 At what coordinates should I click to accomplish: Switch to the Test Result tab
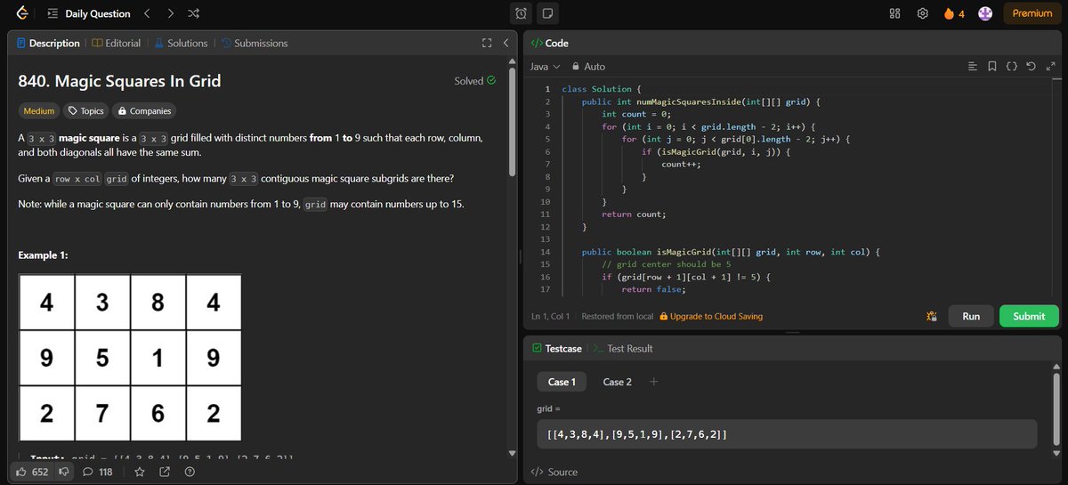(623, 349)
